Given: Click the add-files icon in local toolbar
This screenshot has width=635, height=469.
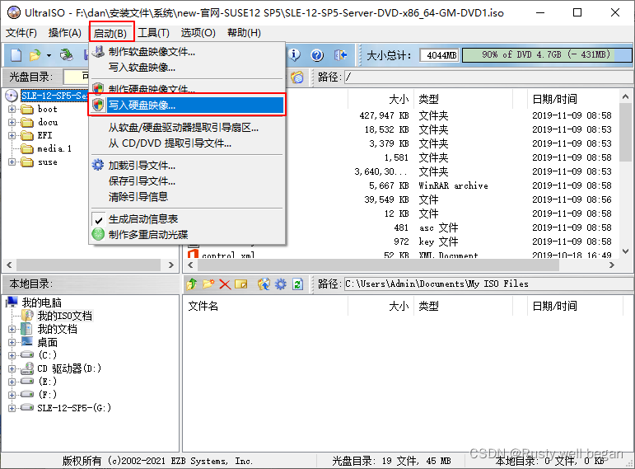Looking at the screenshot, I should click(264, 284).
